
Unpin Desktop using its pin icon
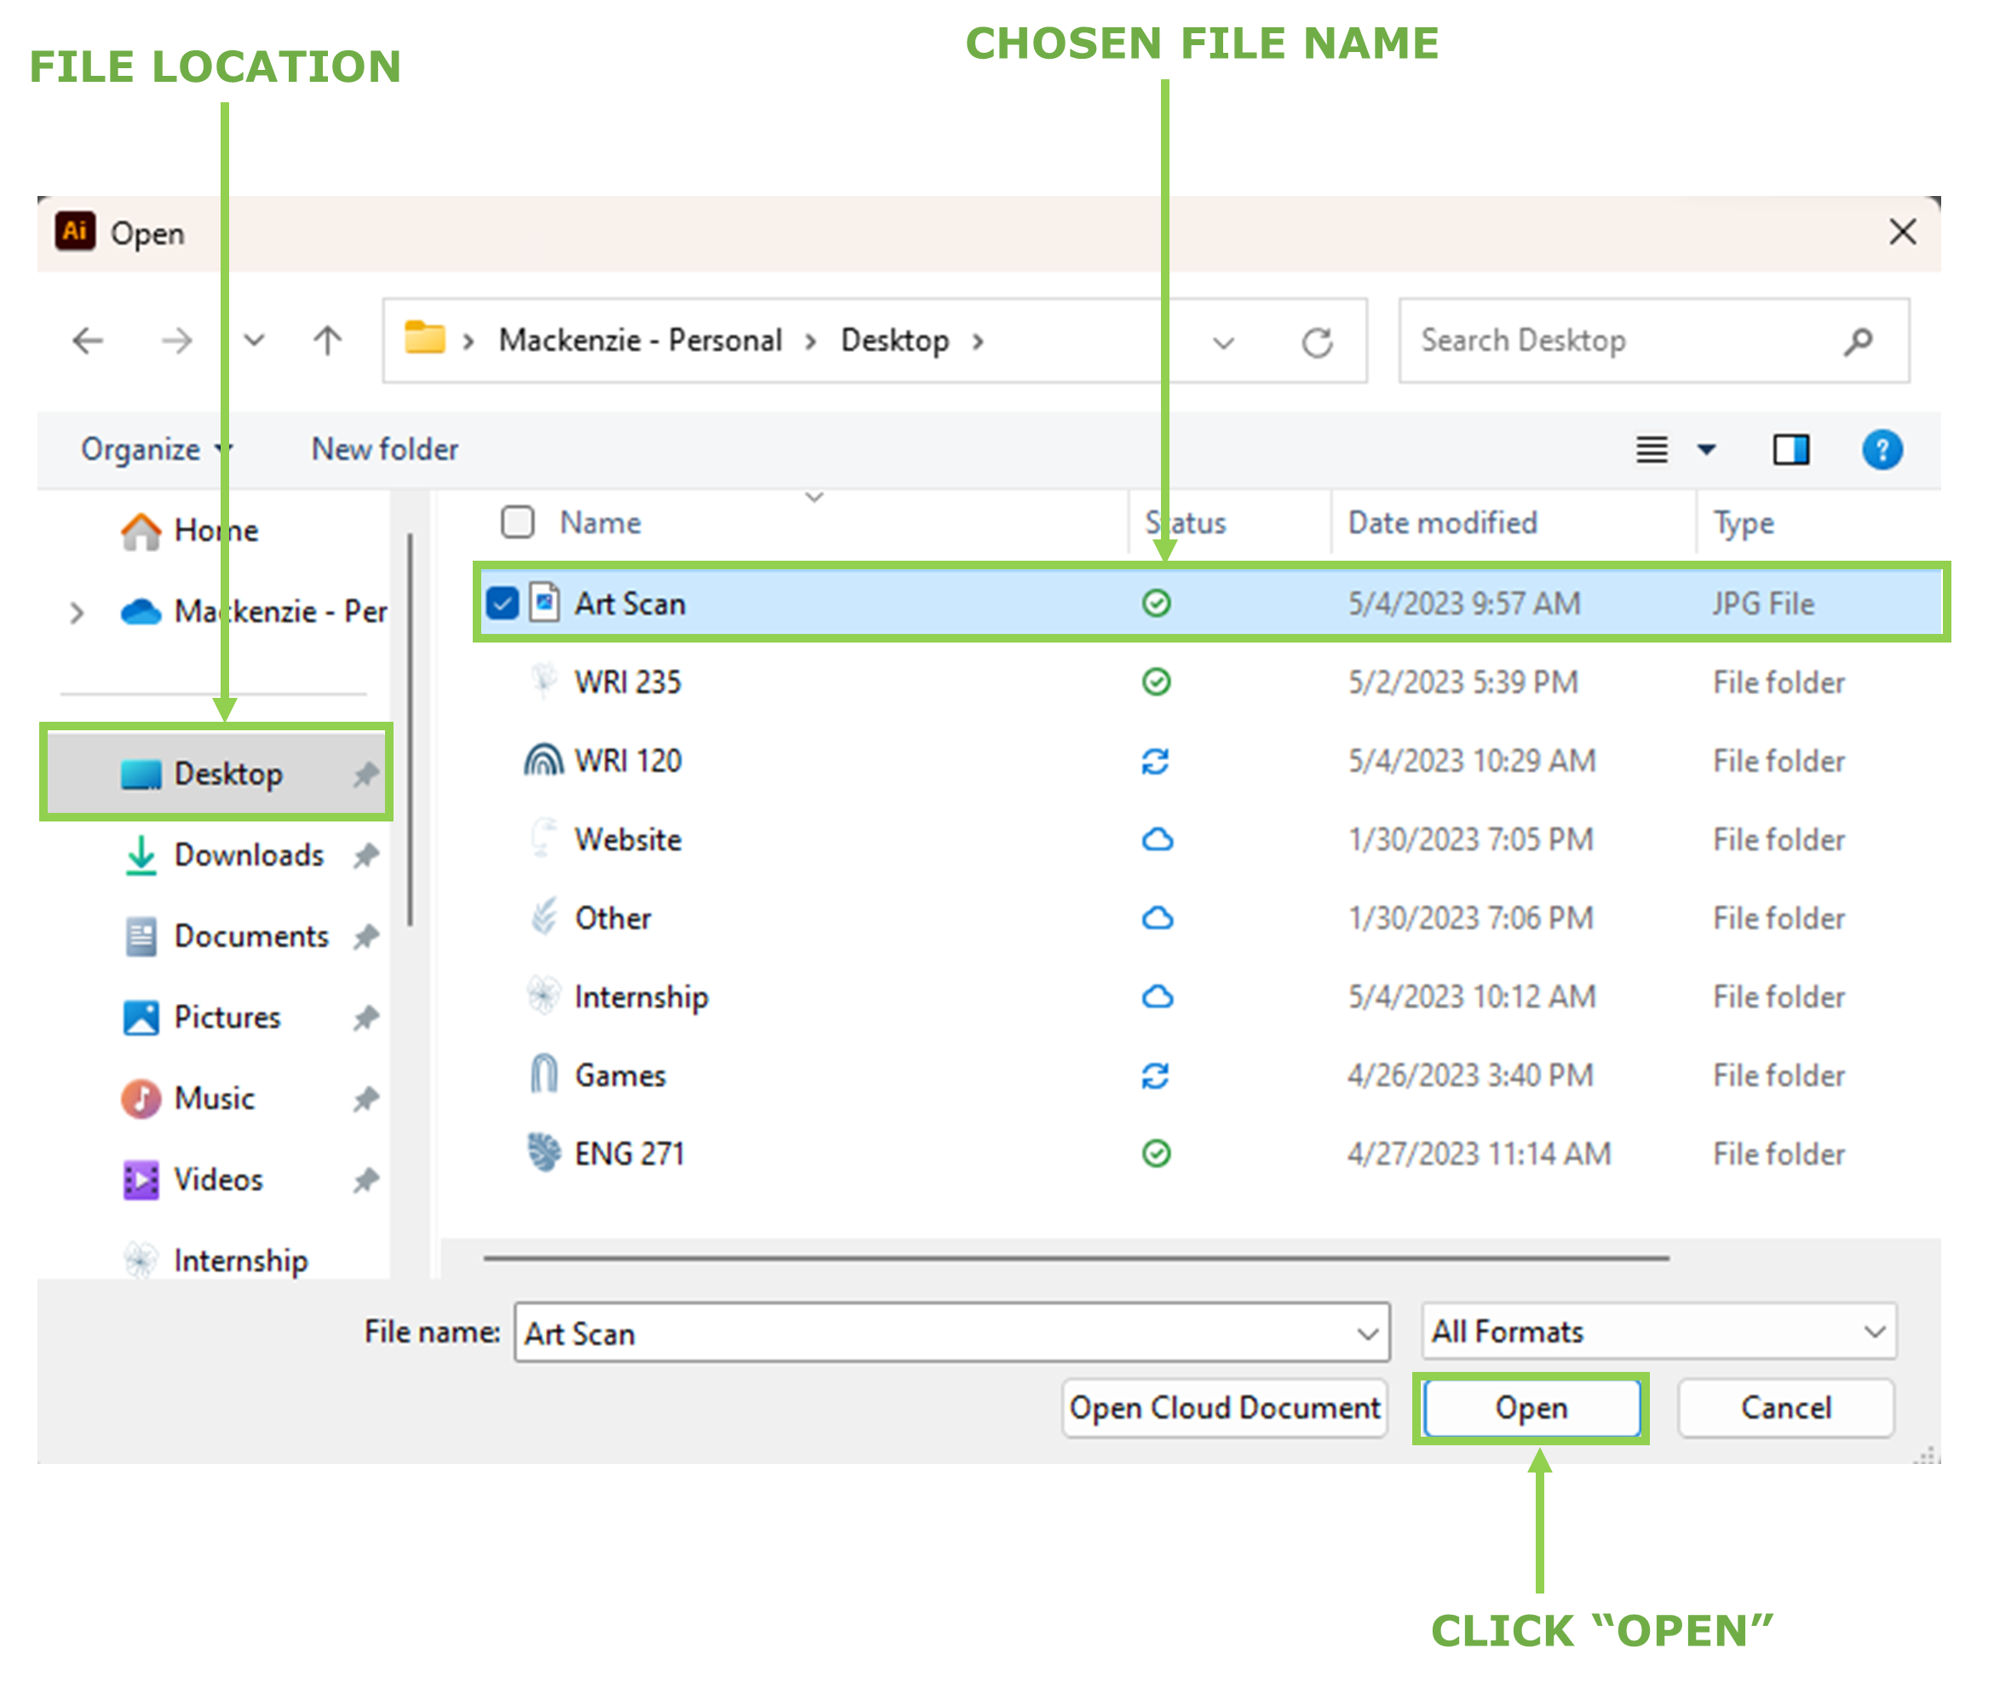pos(365,774)
